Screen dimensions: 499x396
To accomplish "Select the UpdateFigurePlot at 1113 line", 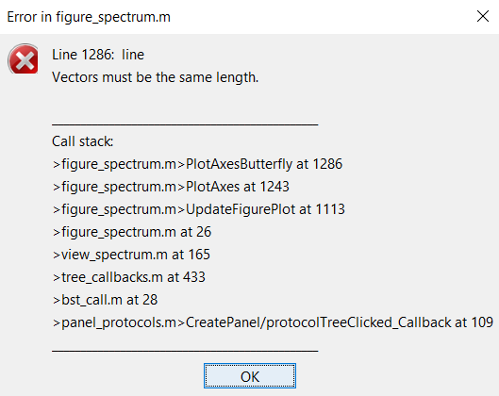I will coord(199,209).
